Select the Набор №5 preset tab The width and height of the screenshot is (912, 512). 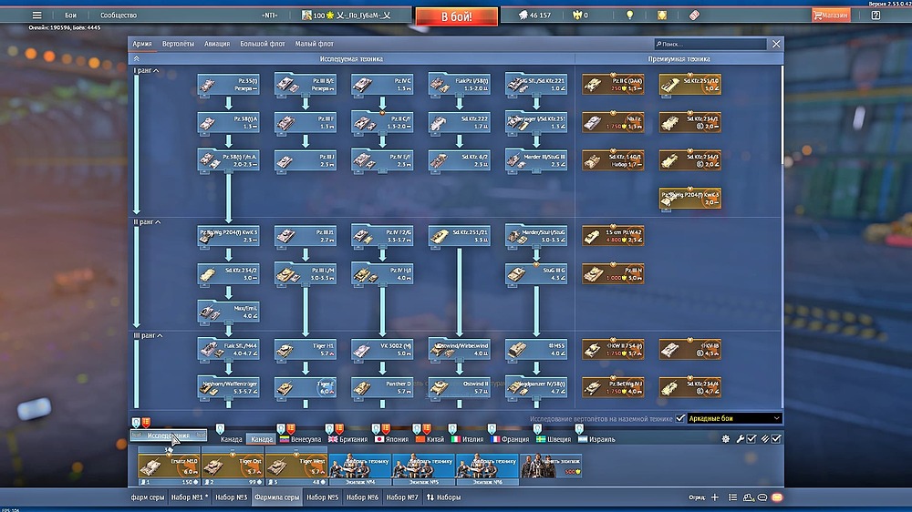pyautogui.click(x=322, y=497)
